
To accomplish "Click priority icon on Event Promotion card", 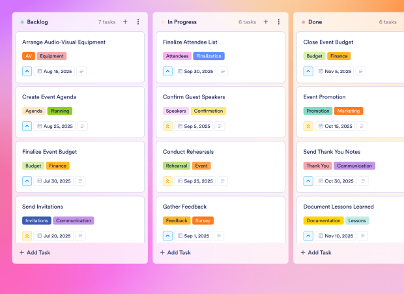I will (x=308, y=126).
